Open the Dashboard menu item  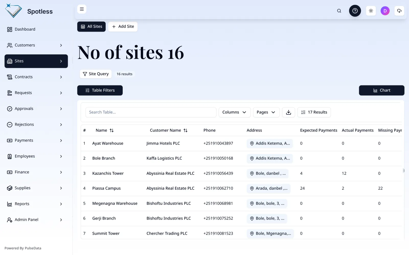point(36,29)
